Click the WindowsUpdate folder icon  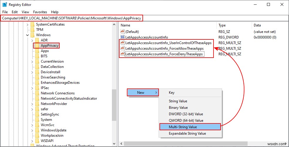click(37, 130)
